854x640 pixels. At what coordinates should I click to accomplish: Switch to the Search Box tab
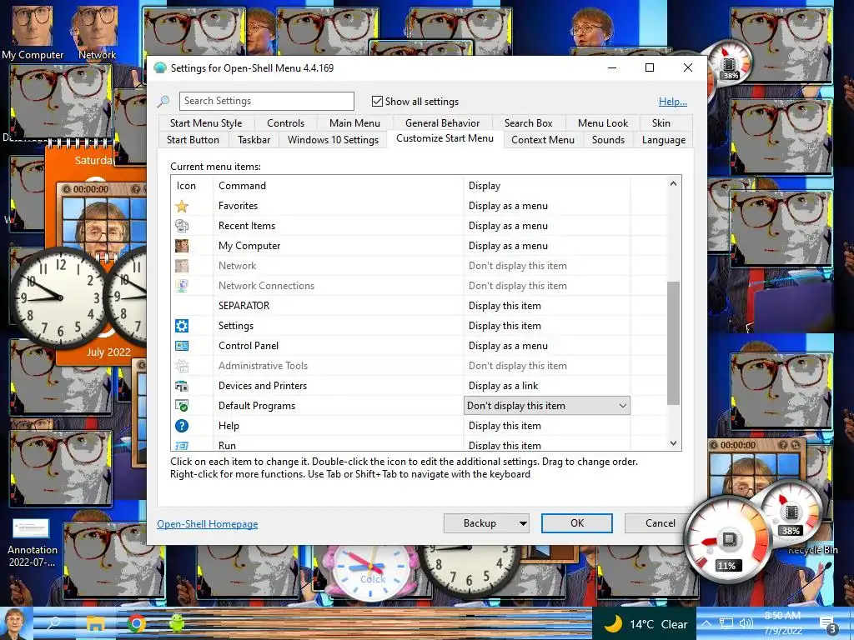(528, 123)
